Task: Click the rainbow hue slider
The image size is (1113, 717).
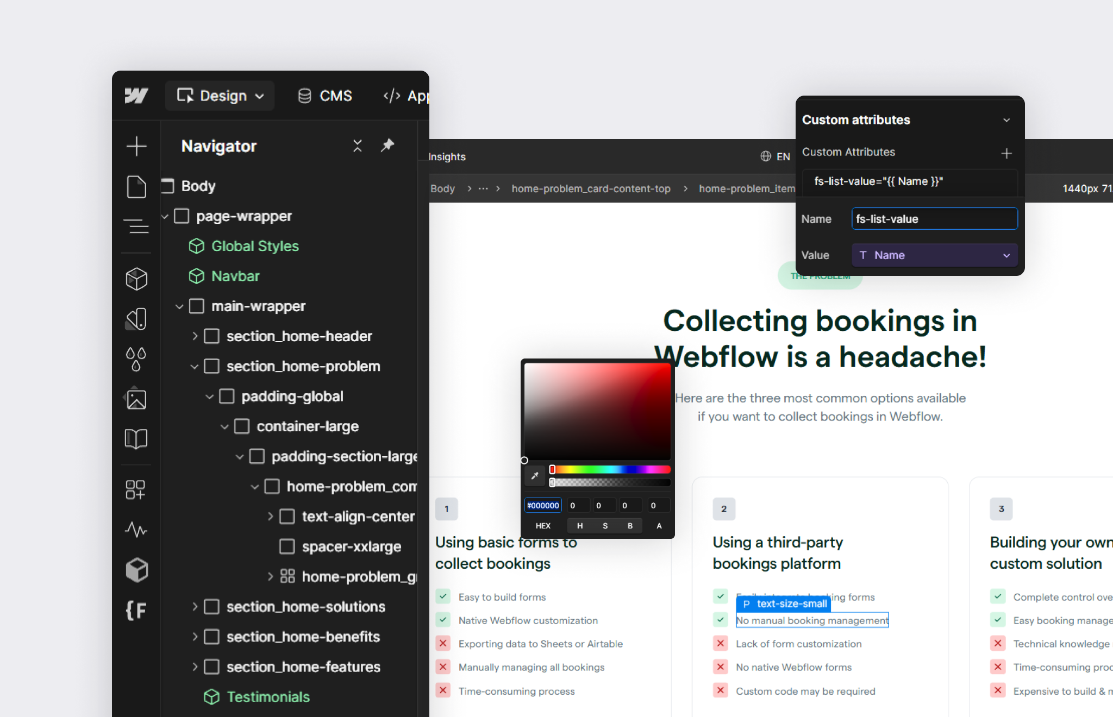Action: coord(611,469)
